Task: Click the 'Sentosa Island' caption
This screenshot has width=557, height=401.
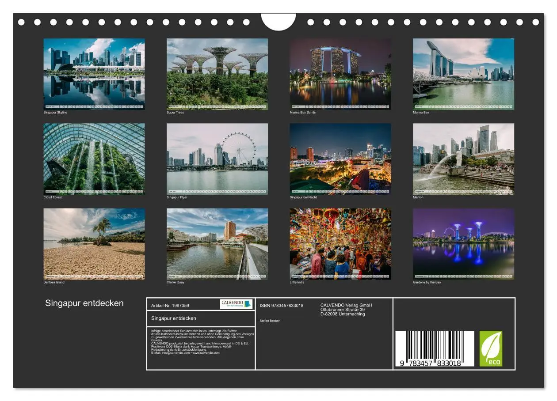Action: tap(54, 282)
